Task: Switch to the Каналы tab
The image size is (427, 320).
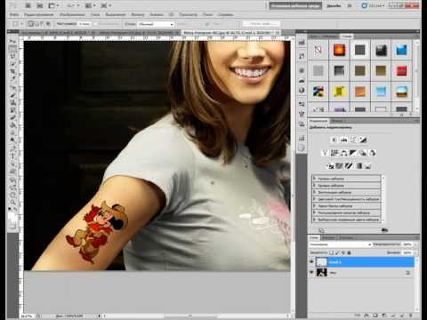Action: (328, 237)
